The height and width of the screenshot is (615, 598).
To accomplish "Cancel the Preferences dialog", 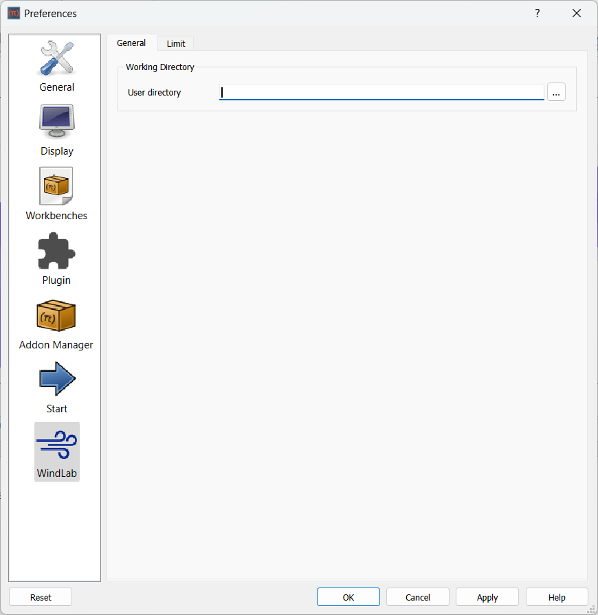I will point(417,596).
